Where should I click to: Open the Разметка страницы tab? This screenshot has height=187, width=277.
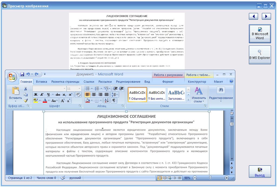point(65,82)
